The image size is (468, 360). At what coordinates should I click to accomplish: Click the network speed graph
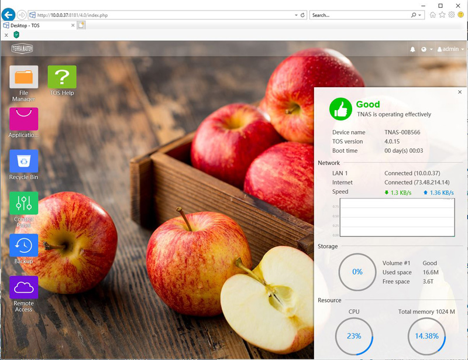(x=397, y=218)
